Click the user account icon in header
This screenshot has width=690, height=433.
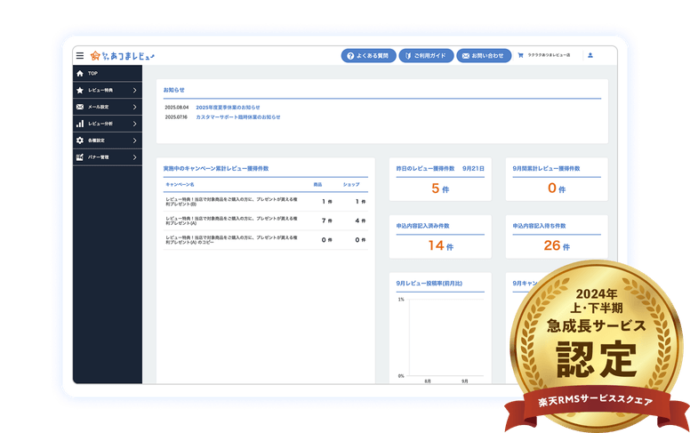pos(590,56)
